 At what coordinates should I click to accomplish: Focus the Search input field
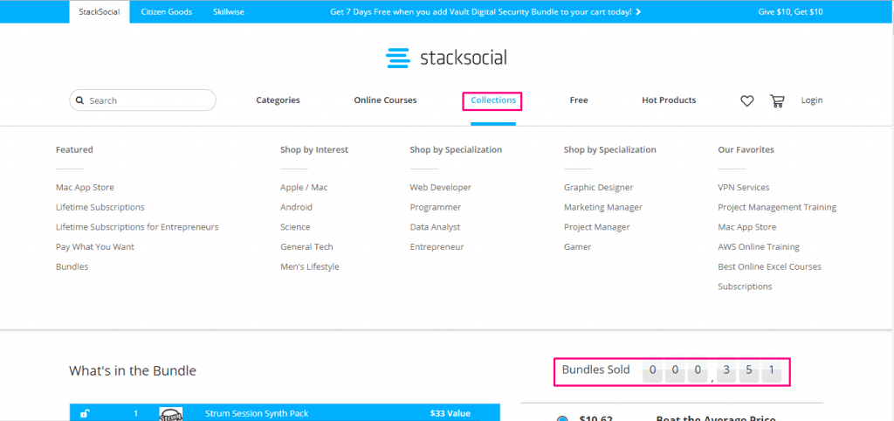pos(142,100)
